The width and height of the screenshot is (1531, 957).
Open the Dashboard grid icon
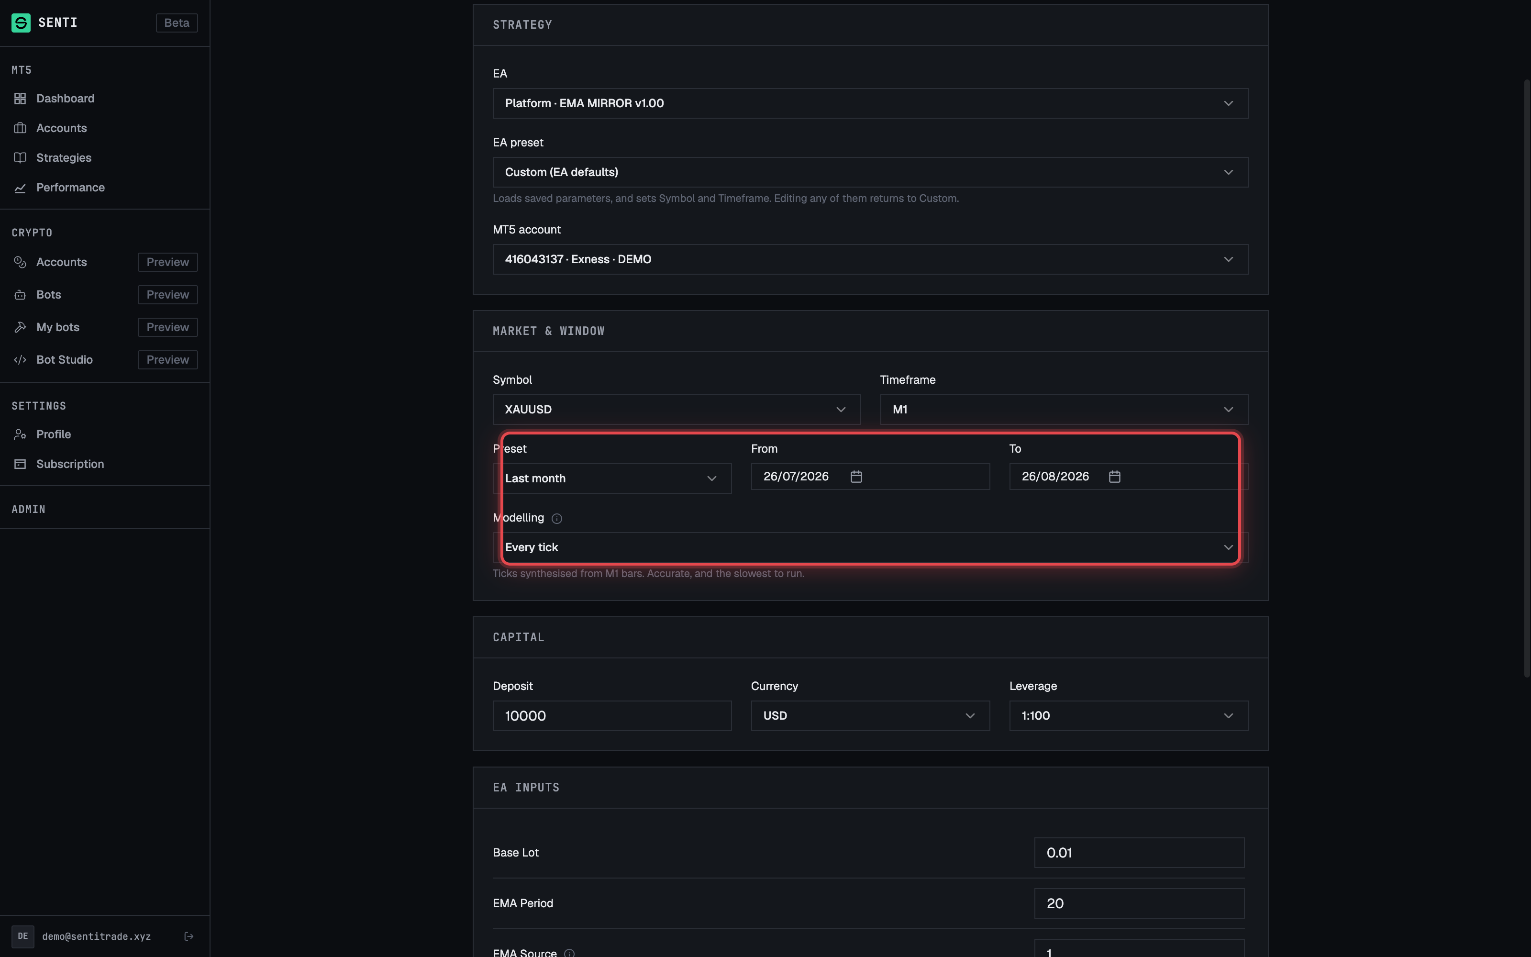coord(20,99)
